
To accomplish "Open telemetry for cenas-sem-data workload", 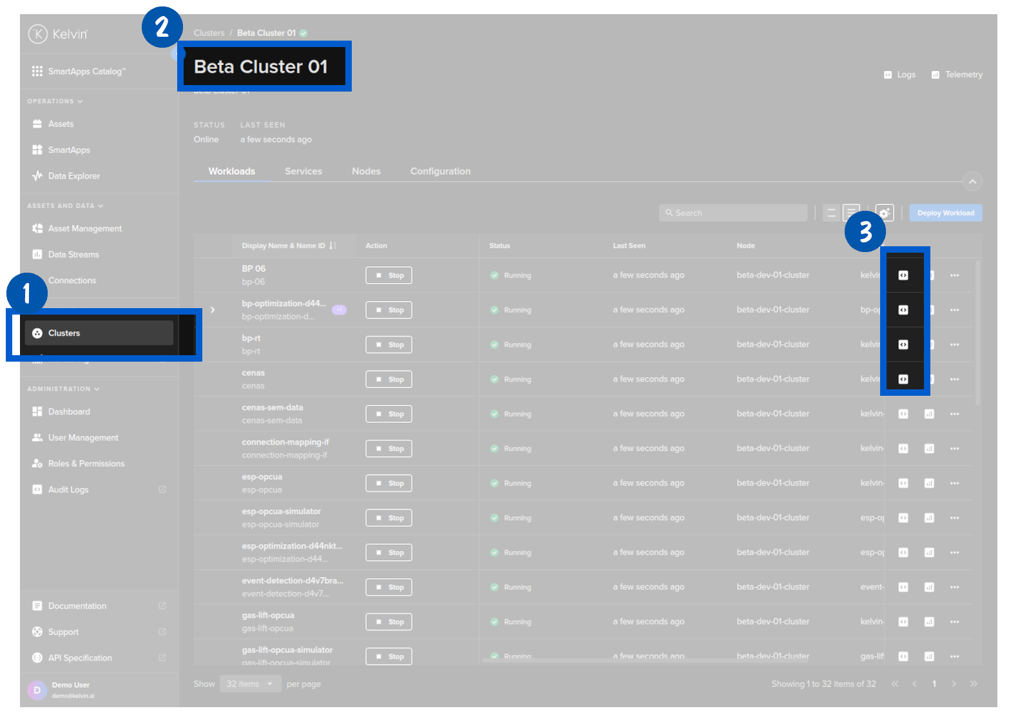I will pyautogui.click(x=929, y=414).
